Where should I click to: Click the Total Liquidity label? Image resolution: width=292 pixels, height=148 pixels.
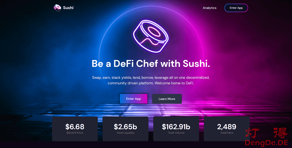[x=125, y=133]
